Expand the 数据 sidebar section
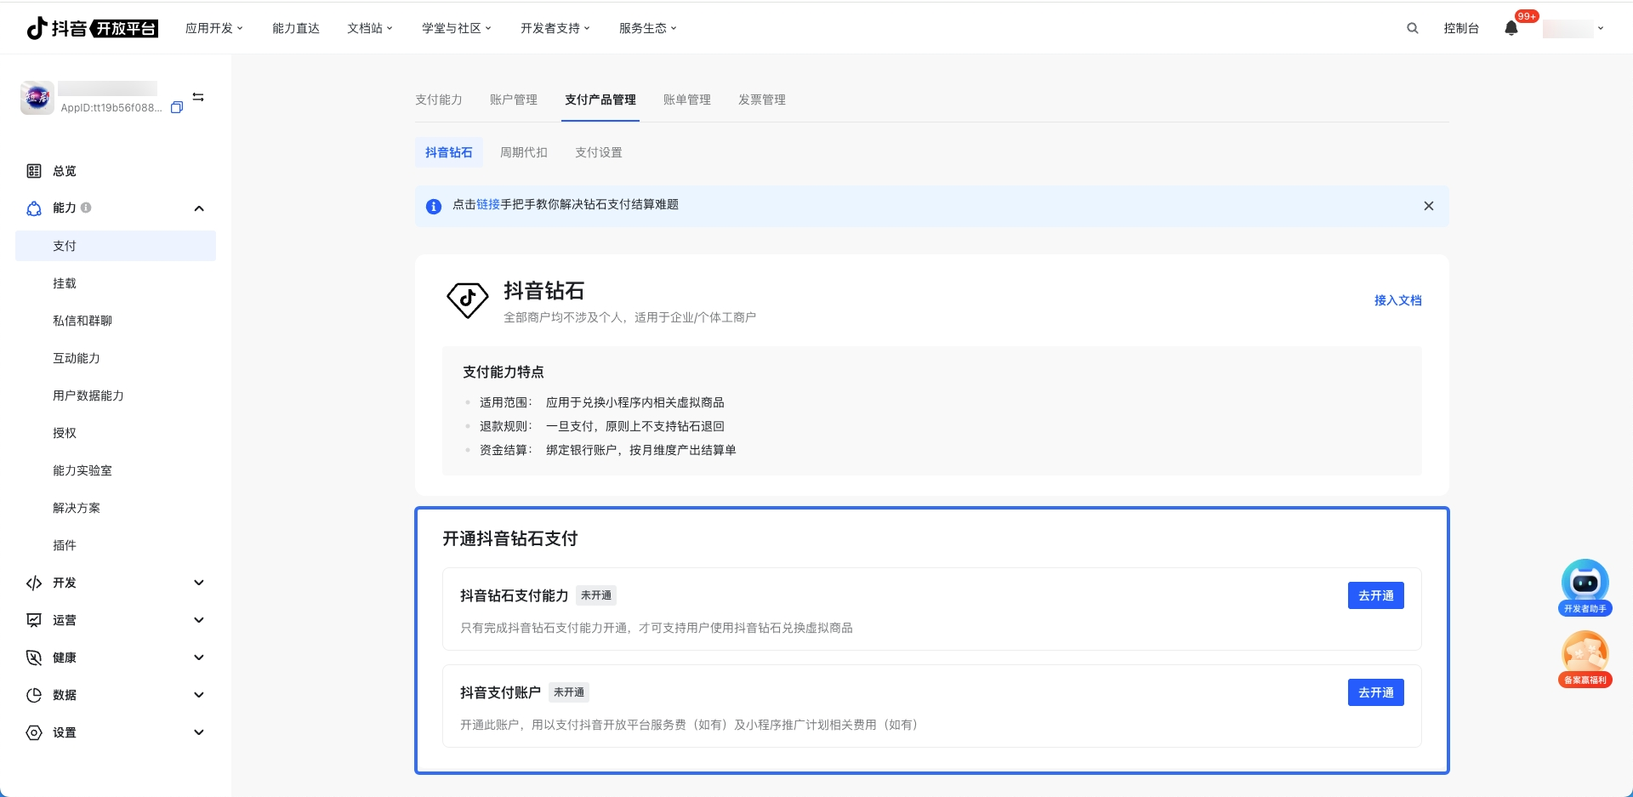This screenshot has height=797, width=1633. pyautogui.click(x=199, y=695)
